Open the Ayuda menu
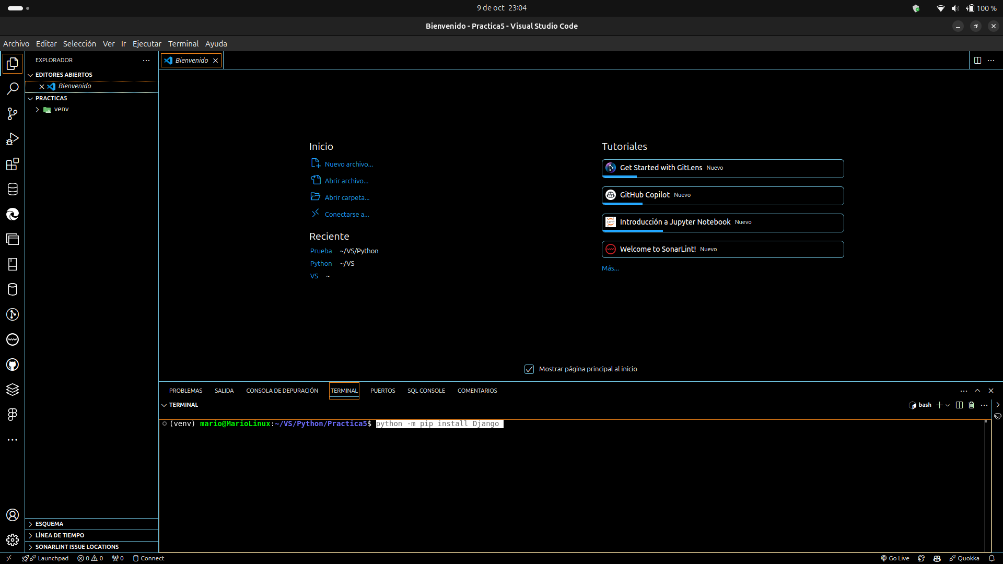Image resolution: width=1003 pixels, height=564 pixels. 216,44
